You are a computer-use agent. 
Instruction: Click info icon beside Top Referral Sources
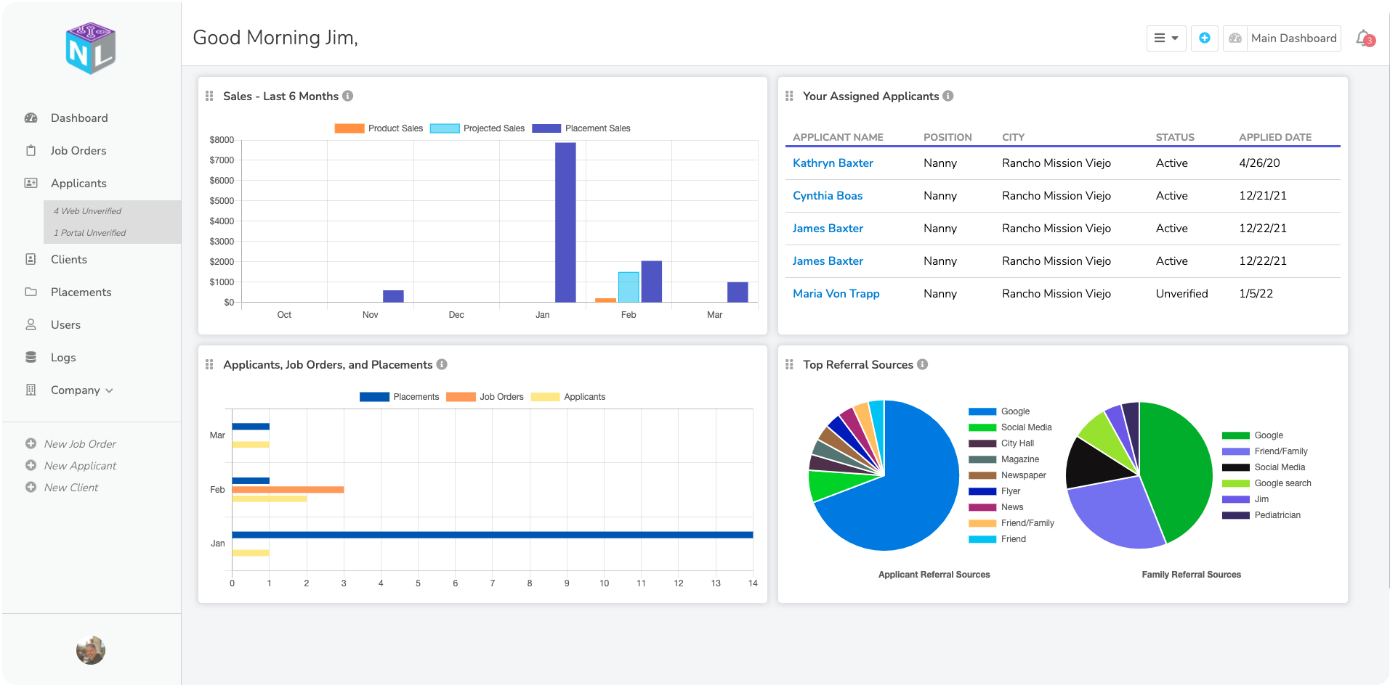(922, 364)
